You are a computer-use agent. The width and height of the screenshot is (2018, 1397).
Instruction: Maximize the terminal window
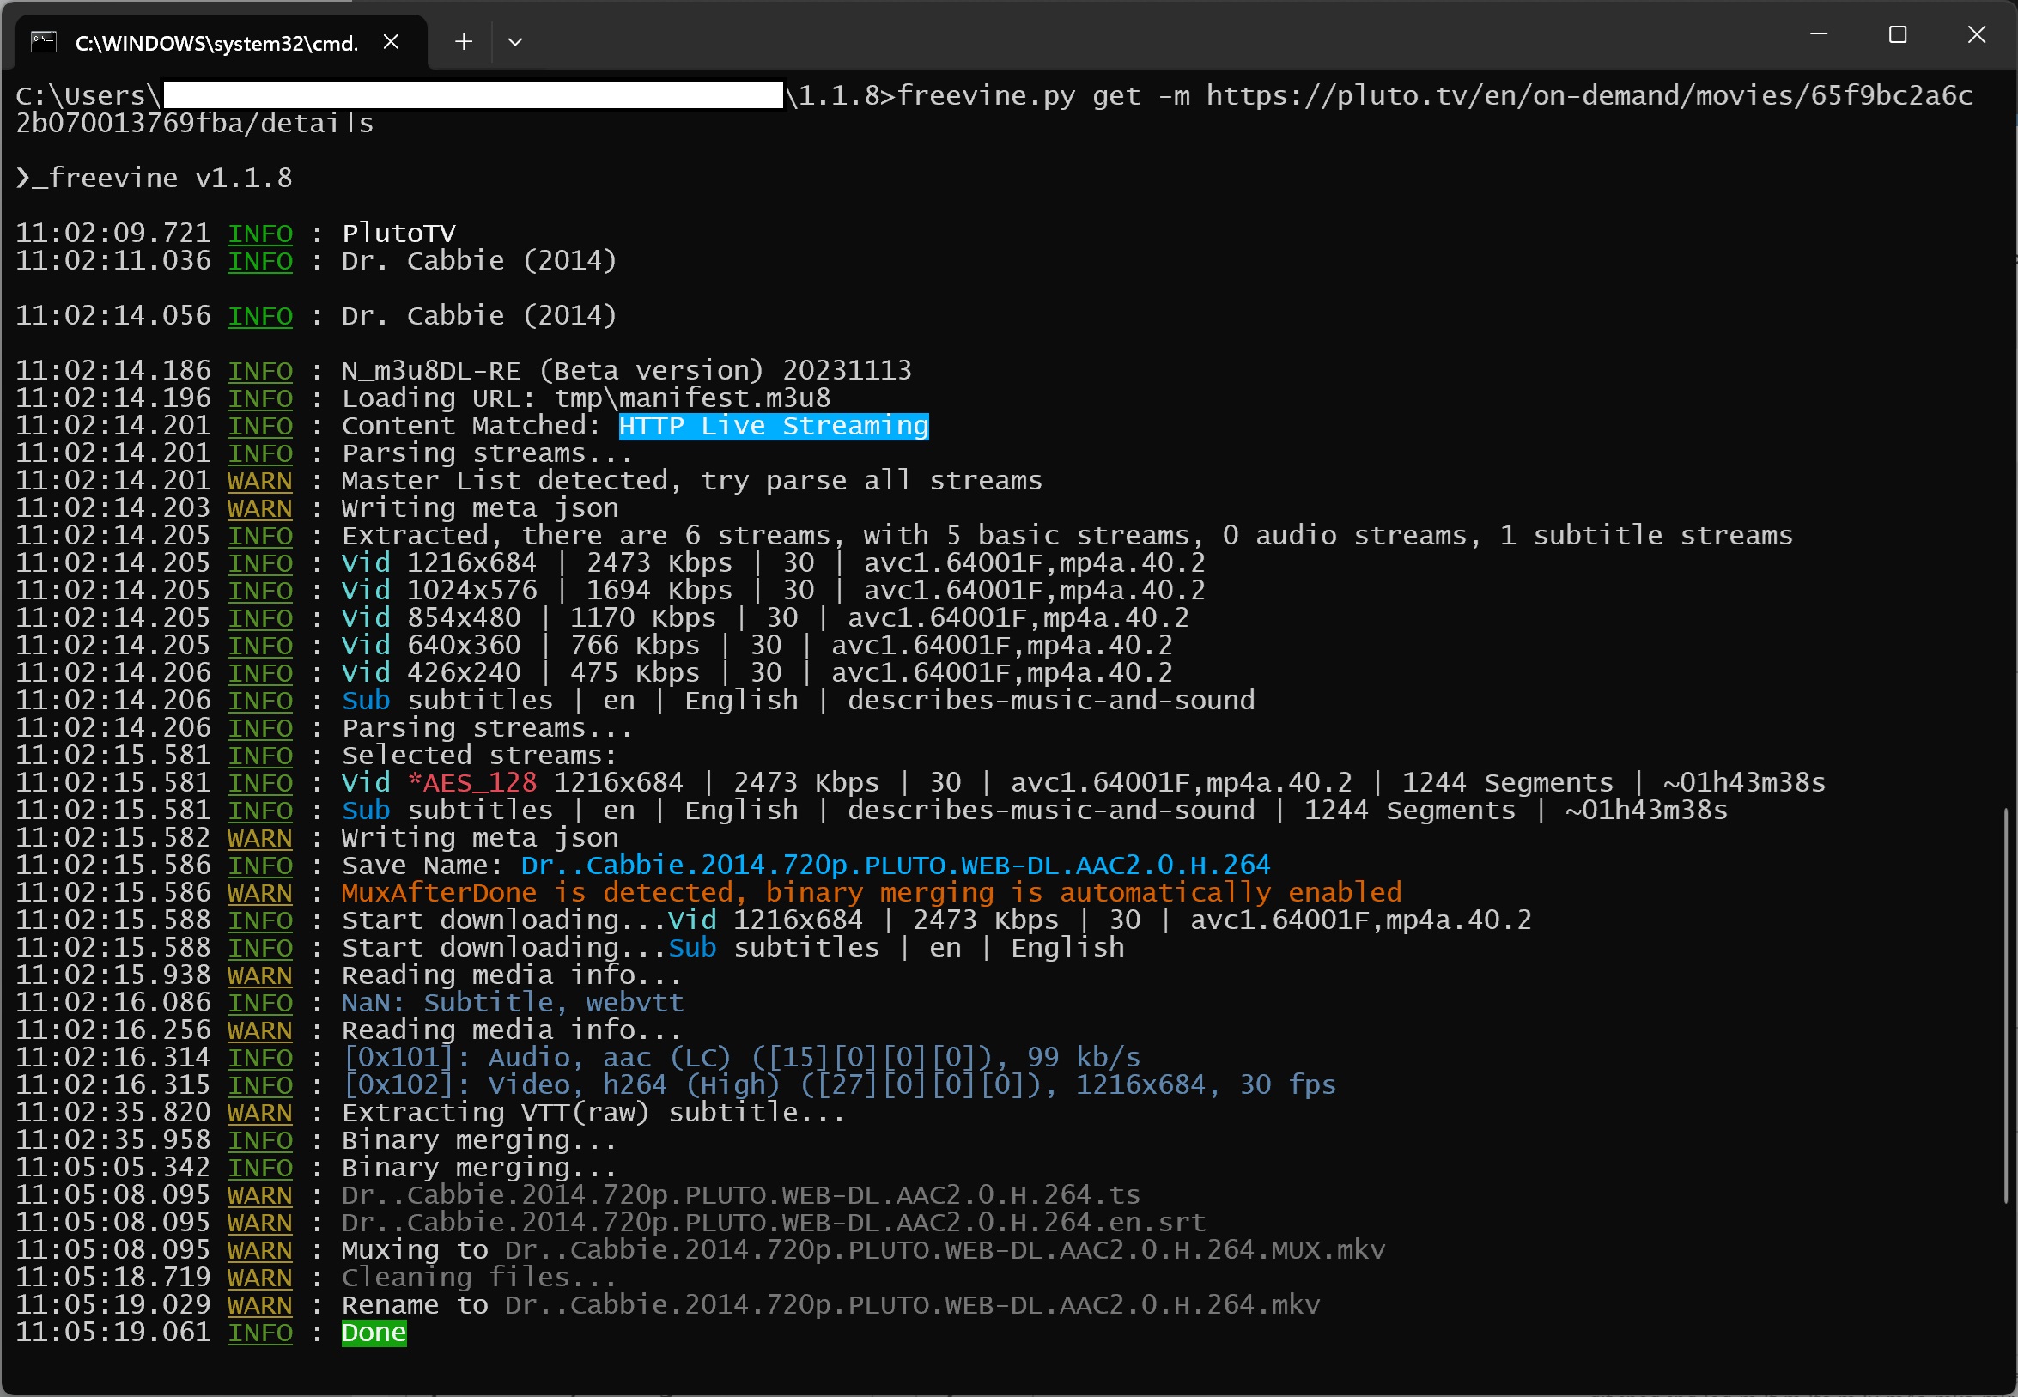click(1897, 34)
